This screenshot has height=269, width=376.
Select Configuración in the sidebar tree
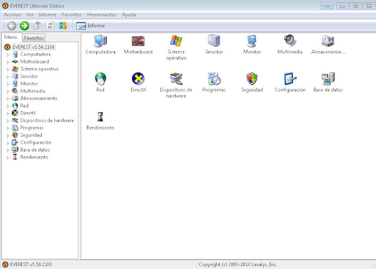[36, 142]
